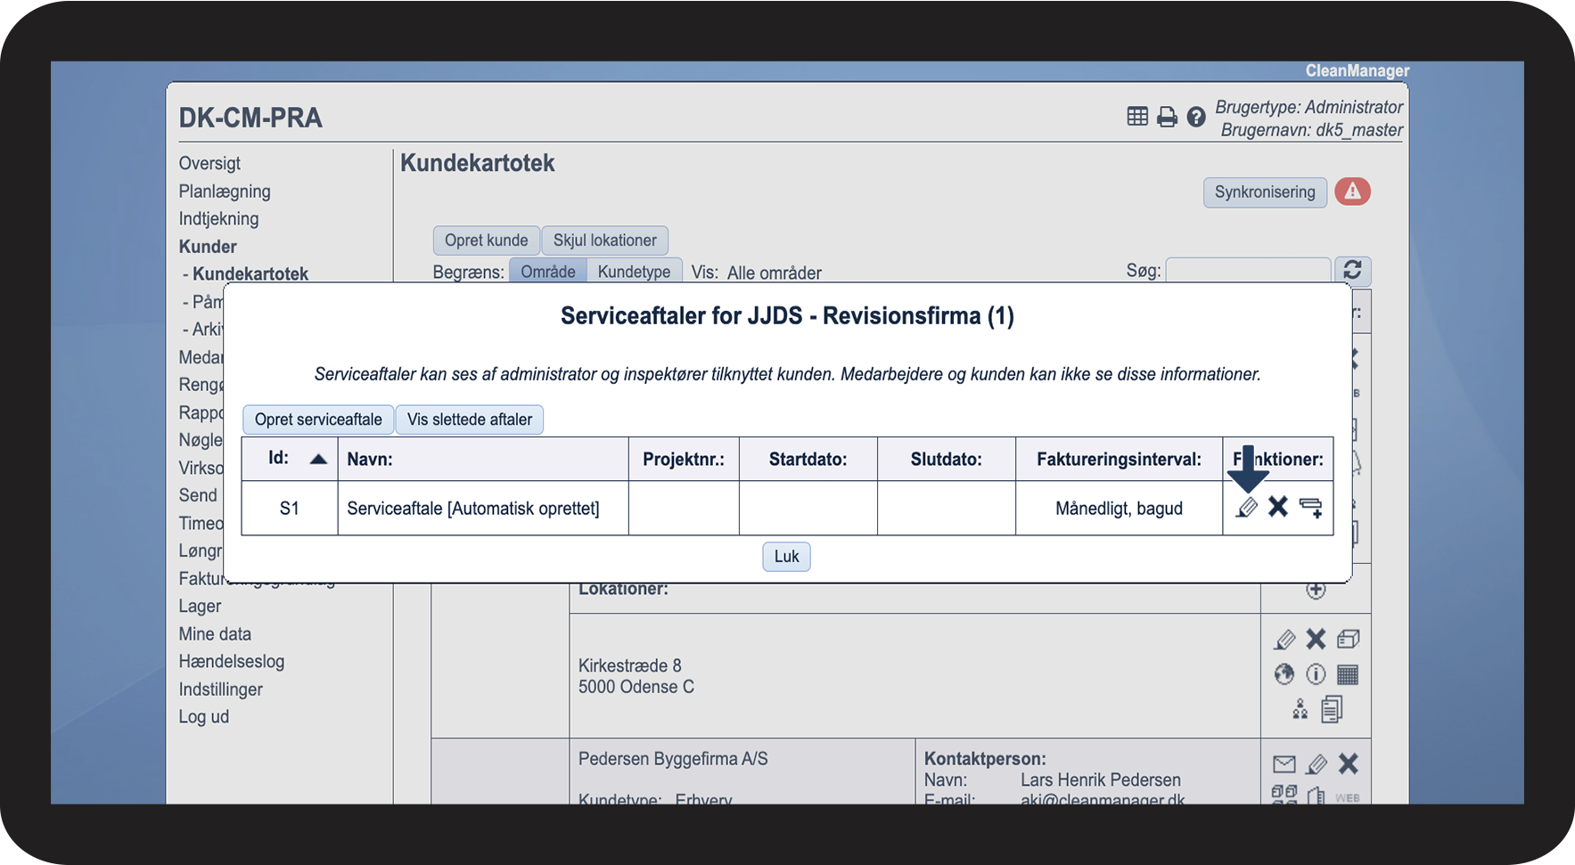Open globe icon for Kirkestræde 8 location
This screenshot has height=865, width=1575.
click(x=1284, y=674)
